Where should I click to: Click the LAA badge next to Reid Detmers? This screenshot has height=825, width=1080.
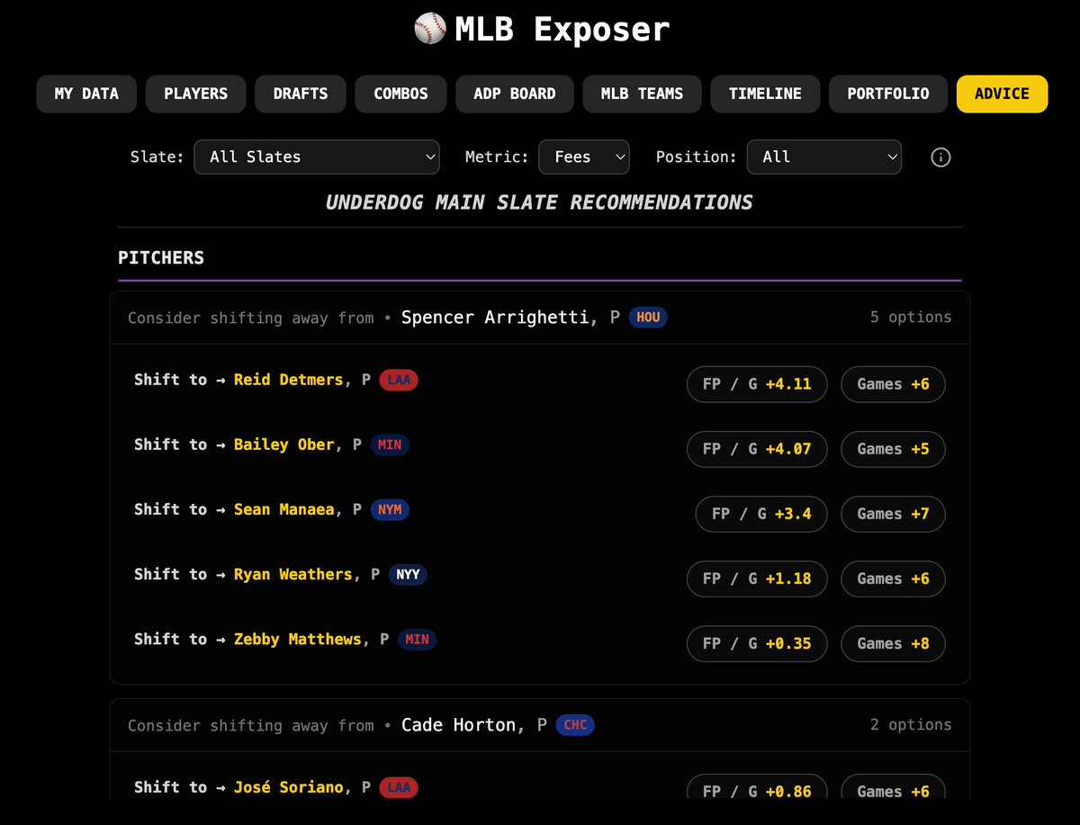click(x=399, y=380)
